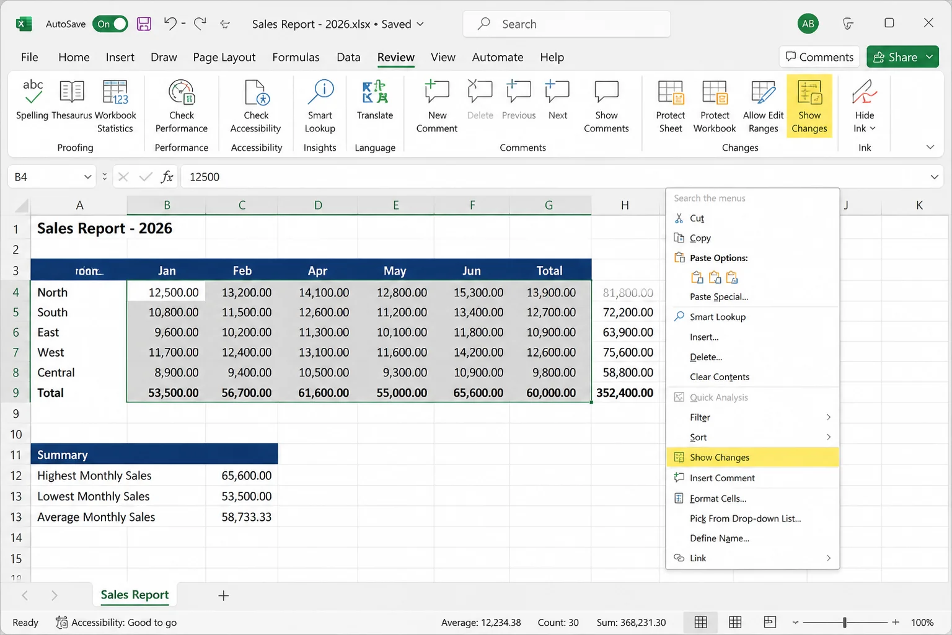The width and height of the screenshot is (952, 635).
Task: Expand the formula bar
Action: click(x=934, y=177)
